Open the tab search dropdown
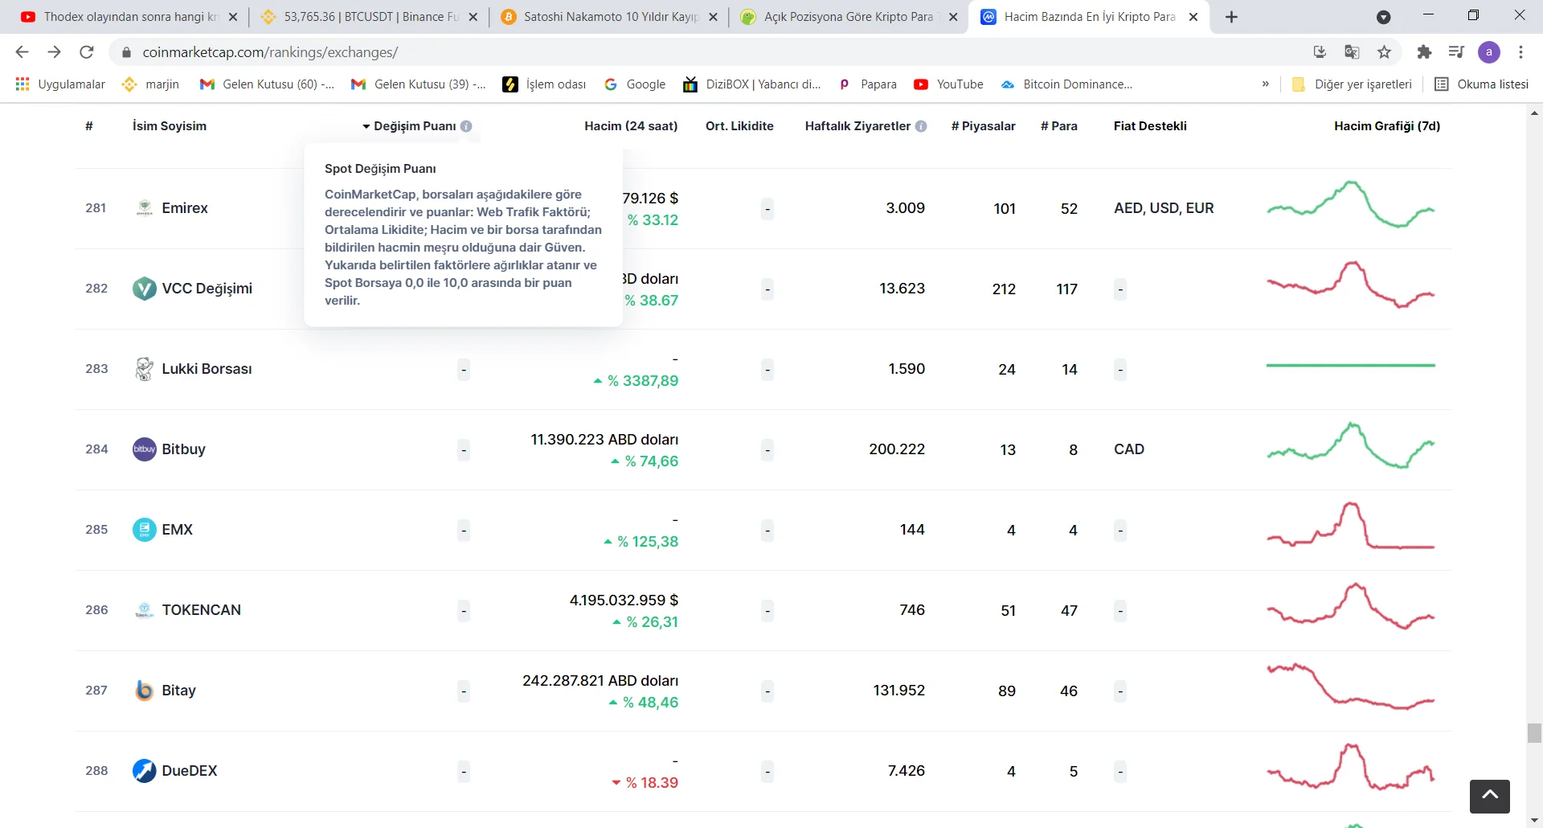 pos(1384,17)
